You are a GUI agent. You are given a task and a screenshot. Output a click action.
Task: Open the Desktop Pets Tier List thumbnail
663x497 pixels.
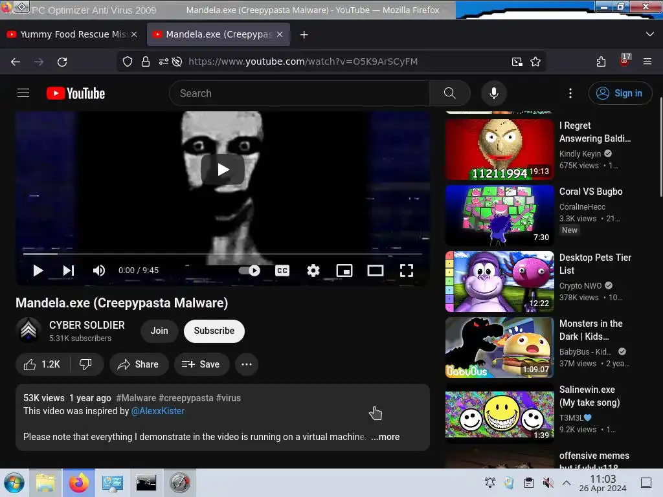click(x=499, y=281)
